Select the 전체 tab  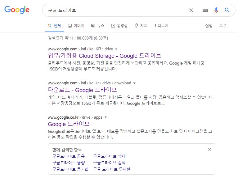55,26
